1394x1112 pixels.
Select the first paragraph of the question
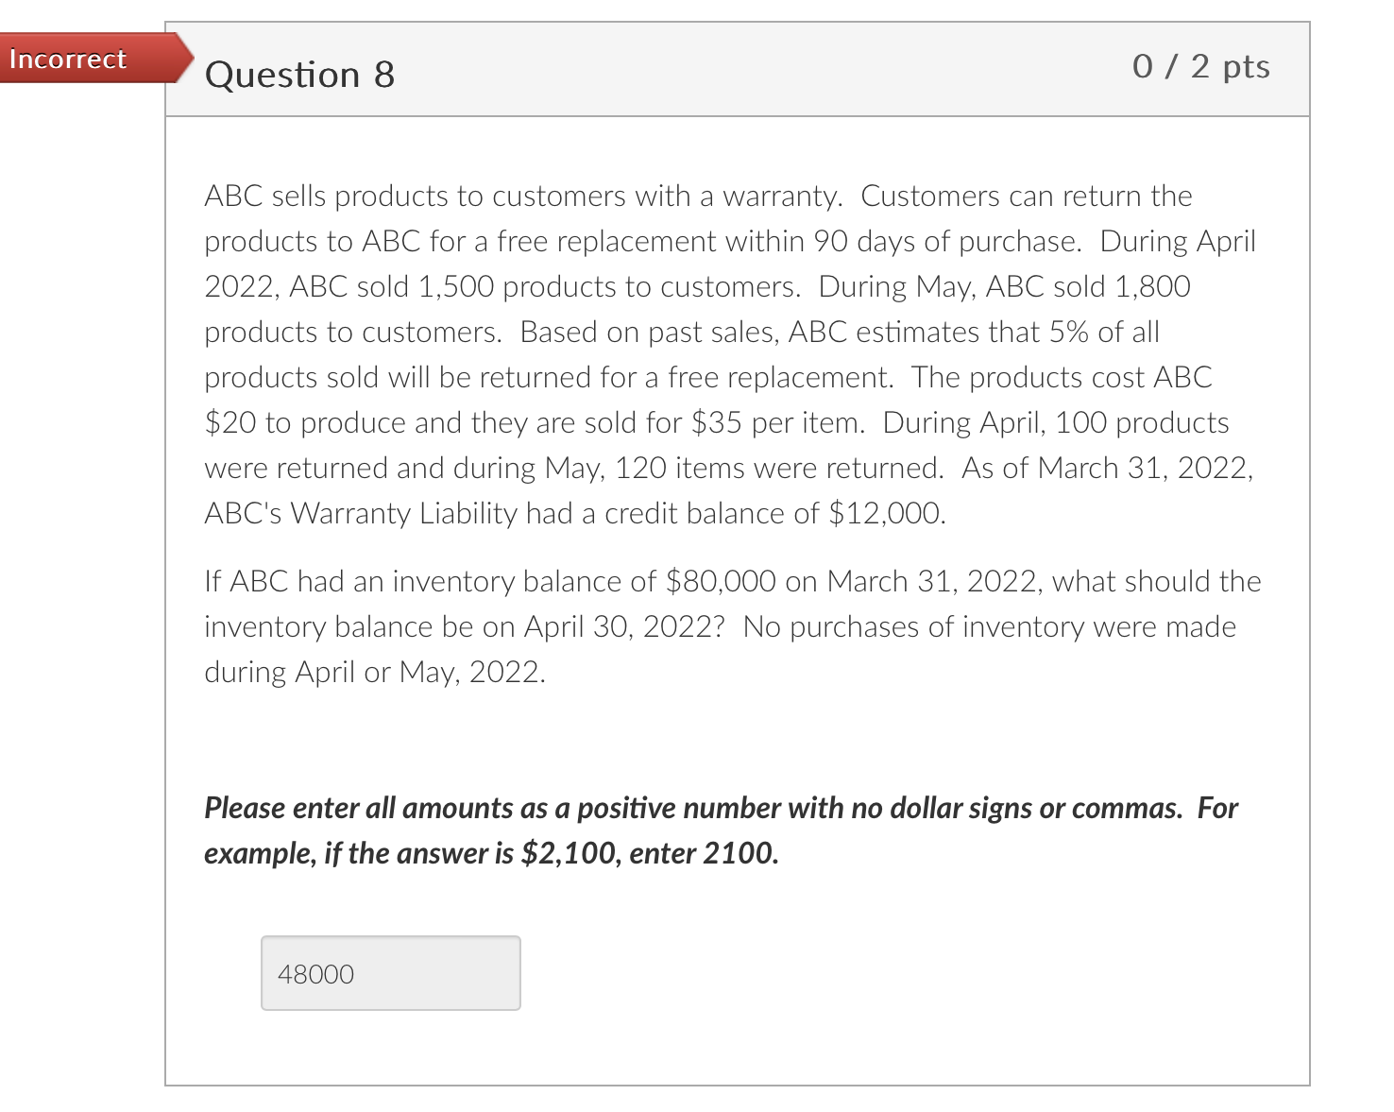click(727, 354)
